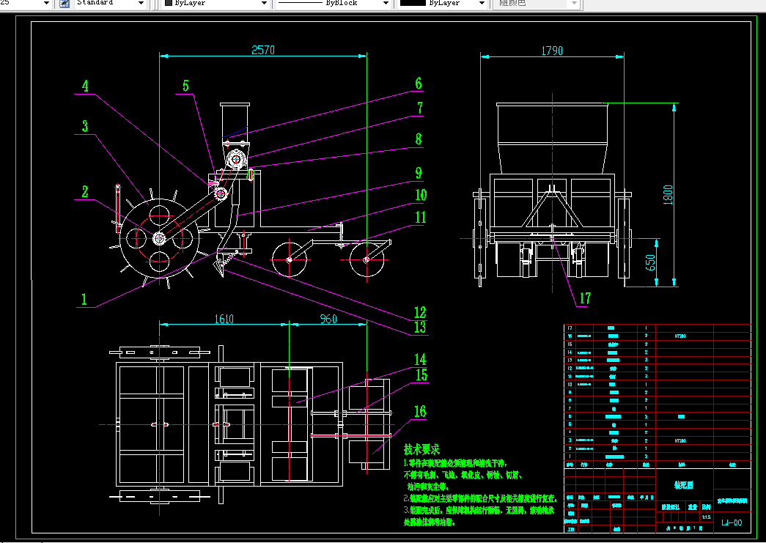The width and height of the screenshot is (766, 543).
Task: Click part balloon number 7
Action: 419,108
